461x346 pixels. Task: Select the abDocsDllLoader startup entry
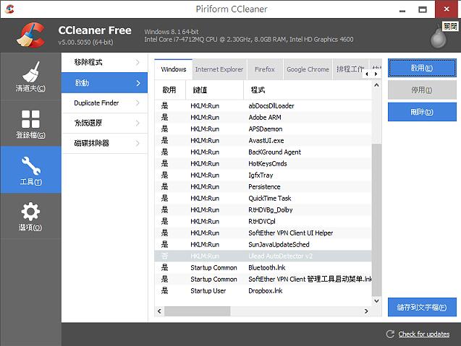263,106
